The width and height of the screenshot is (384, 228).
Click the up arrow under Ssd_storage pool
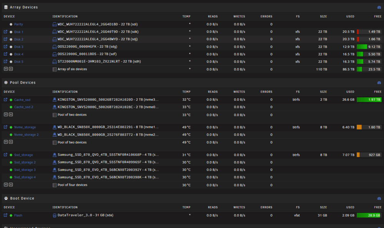coord(11,184)
